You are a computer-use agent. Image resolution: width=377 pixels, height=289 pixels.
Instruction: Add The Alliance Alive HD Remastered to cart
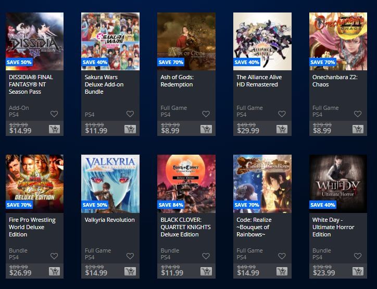click(x=282, y=129)
